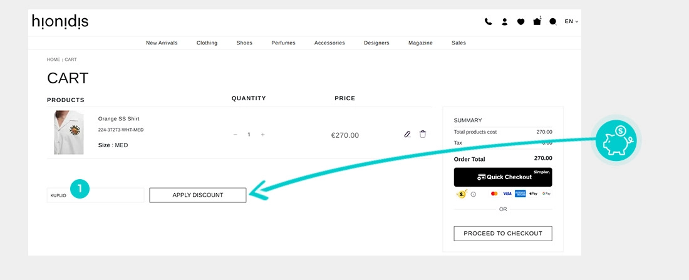Screen dimensions: 689x280
Task: Click the Mastercard payment icon
Action: tap(494, 194)
